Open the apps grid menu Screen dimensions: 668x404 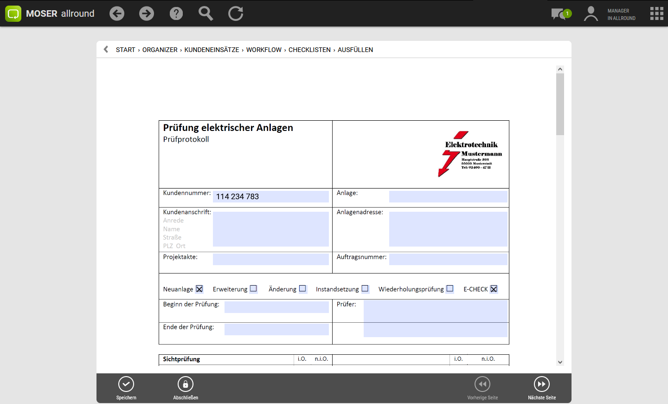pos(656,13)
